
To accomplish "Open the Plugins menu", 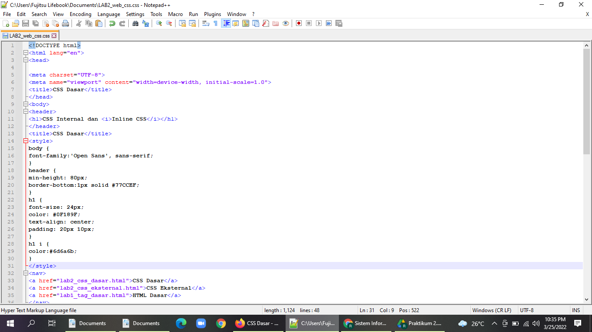I will pos(212,14).
